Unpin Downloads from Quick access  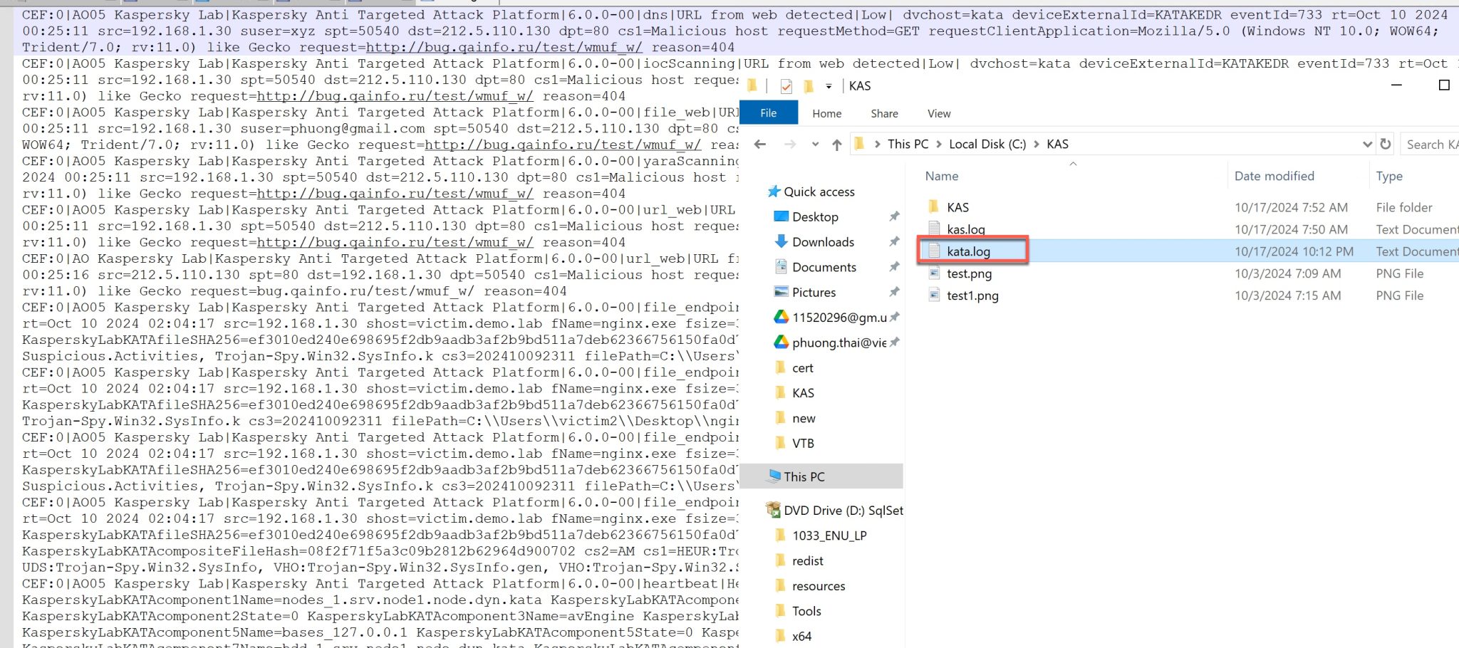click(x=895, y=241)
